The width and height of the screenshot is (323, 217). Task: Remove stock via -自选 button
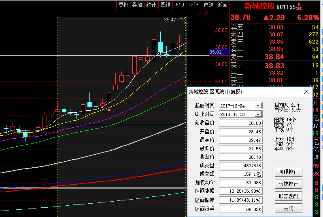click(208, 5)
